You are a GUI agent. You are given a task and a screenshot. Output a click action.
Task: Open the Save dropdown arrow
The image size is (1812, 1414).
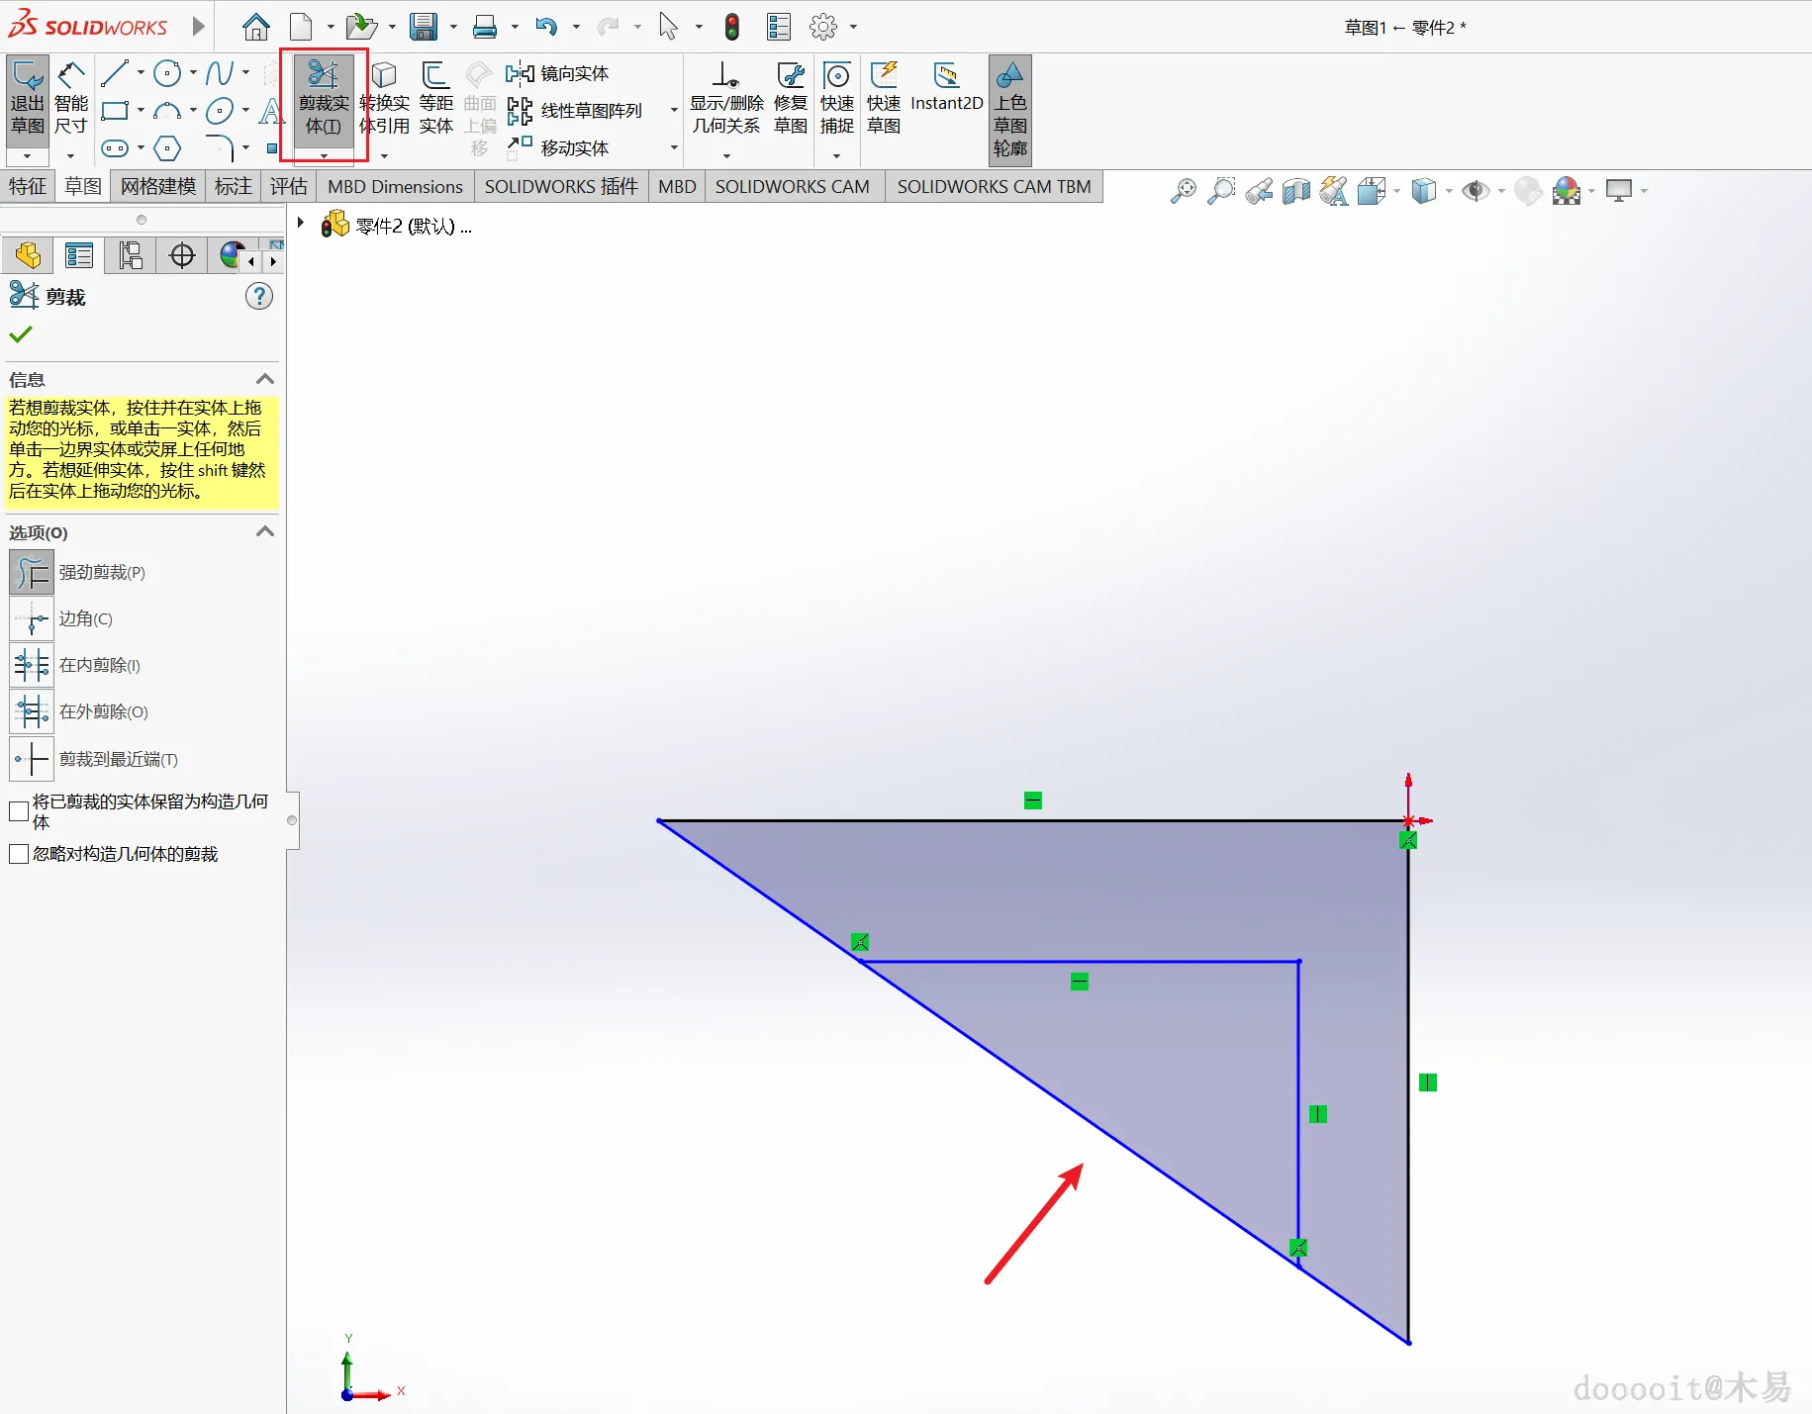tap(453, 27)
